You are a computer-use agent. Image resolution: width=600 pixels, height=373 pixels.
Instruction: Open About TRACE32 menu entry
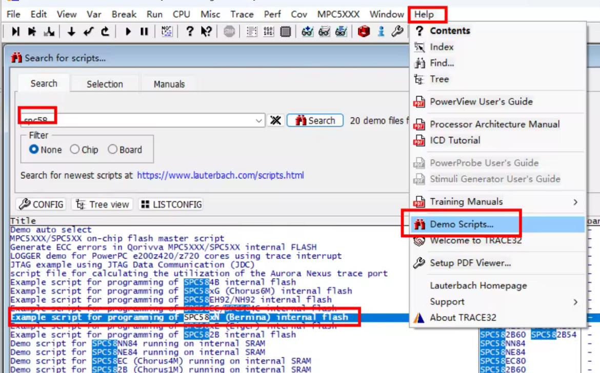point(497,318)
